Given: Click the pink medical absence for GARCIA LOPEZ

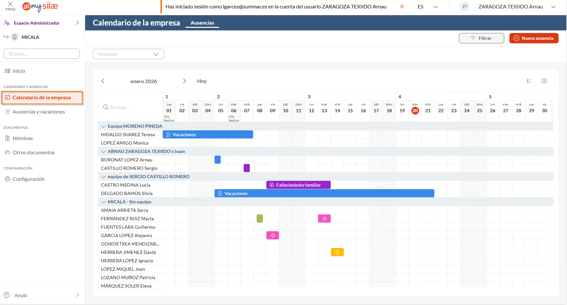Looking at the screenshot, I should [x=272, y=235].
